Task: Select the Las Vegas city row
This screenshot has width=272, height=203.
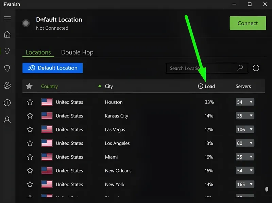Action: (x=143, y=129)
